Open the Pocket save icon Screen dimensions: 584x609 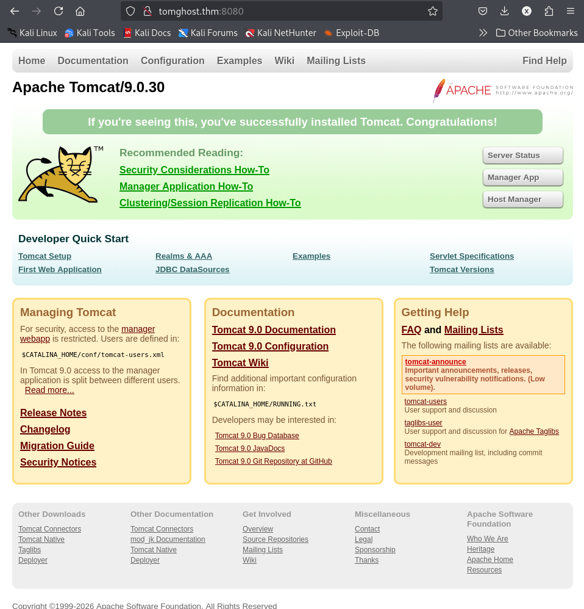pos(483,11)
